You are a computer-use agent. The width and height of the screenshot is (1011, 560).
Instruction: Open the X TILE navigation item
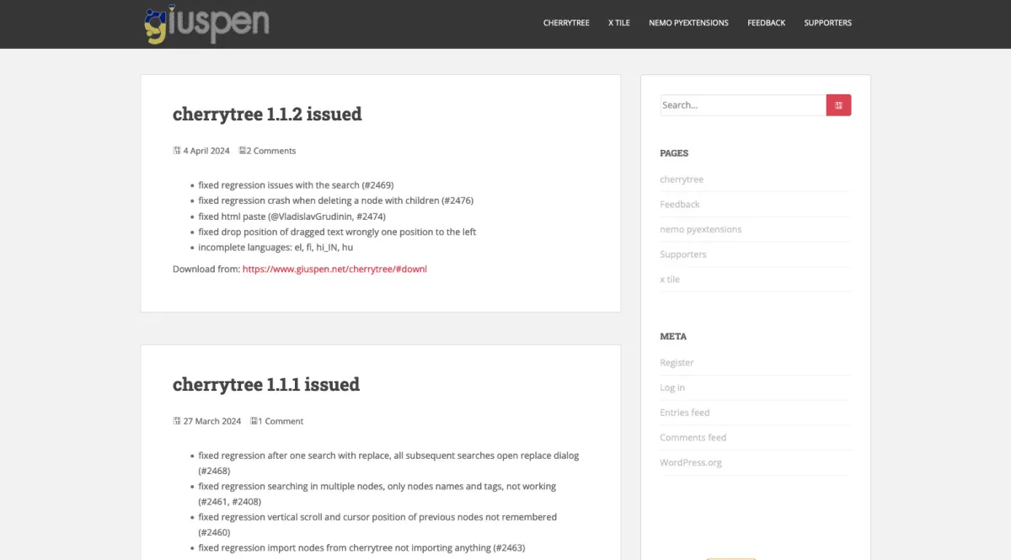(x=619, y=23)
